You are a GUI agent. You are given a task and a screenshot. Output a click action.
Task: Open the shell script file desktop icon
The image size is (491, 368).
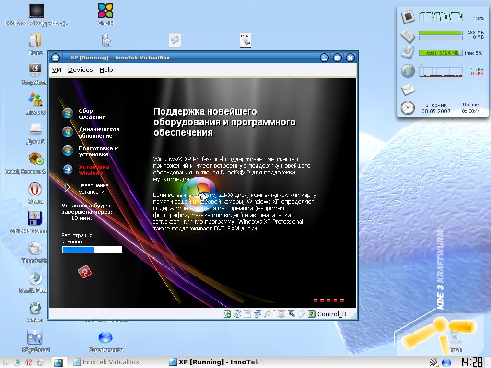tap(245, 40)
